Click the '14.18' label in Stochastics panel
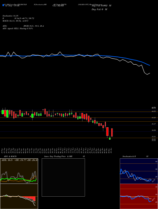 [154, 180]
